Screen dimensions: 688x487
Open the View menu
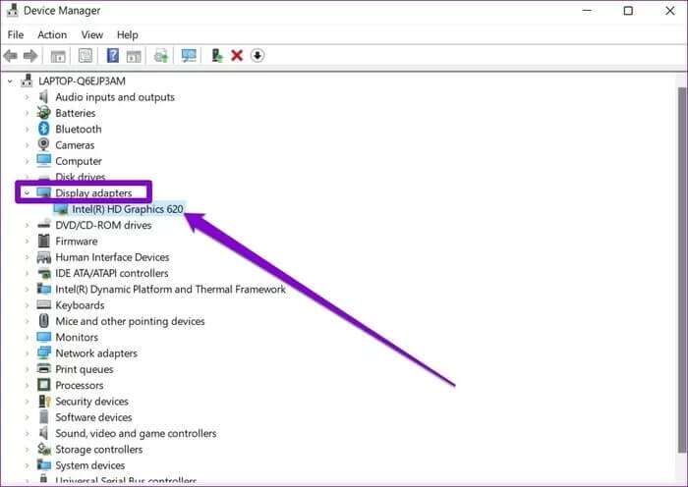tap(91, 34)
